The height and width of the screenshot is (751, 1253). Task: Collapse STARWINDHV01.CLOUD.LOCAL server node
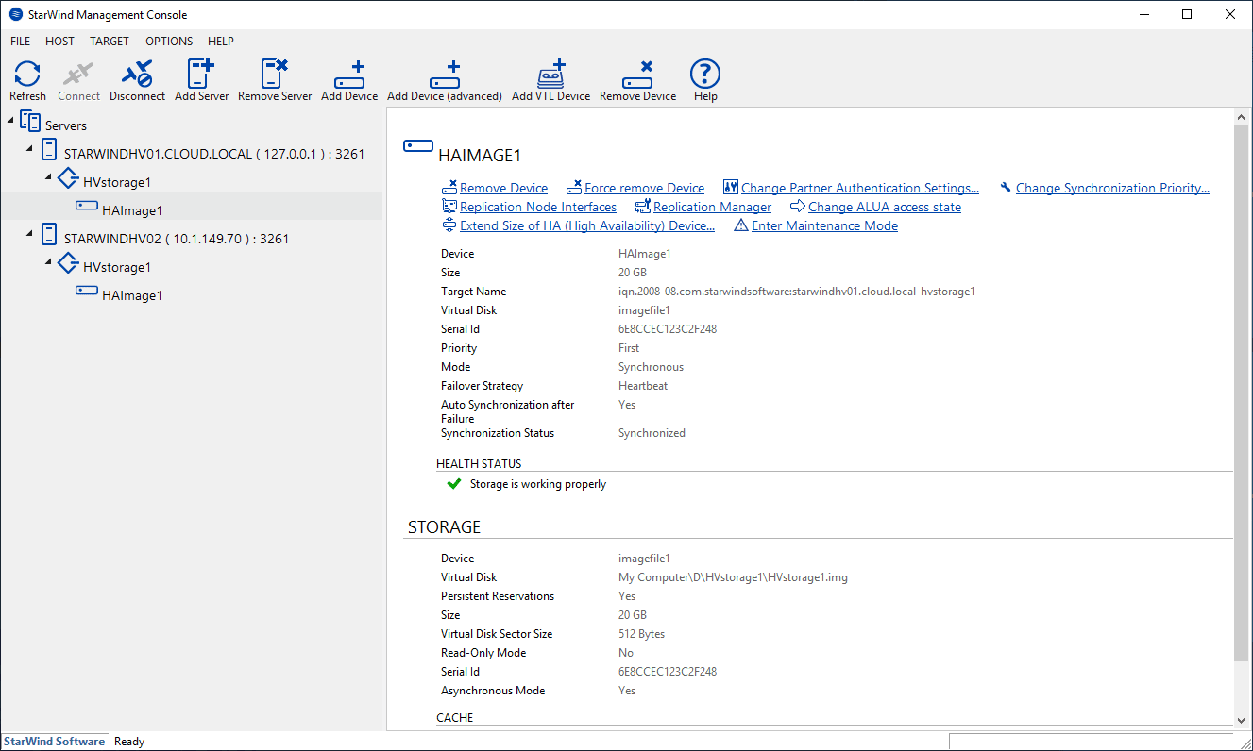[30, 149]
